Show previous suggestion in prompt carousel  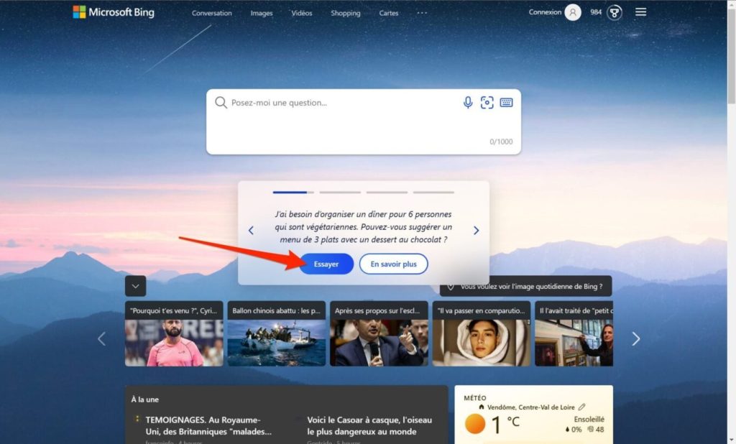click(x=251, y=231)
